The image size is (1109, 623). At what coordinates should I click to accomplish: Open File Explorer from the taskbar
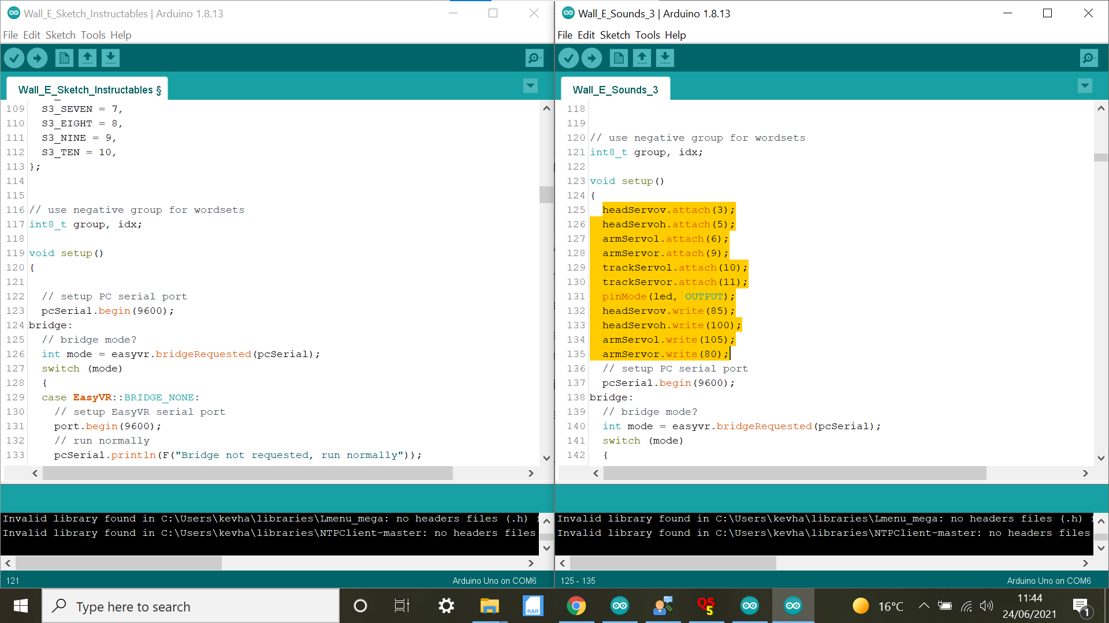point(490,606)
